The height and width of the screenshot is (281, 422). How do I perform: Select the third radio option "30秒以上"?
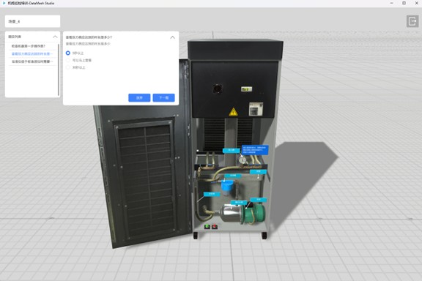(x=68, y=67)
